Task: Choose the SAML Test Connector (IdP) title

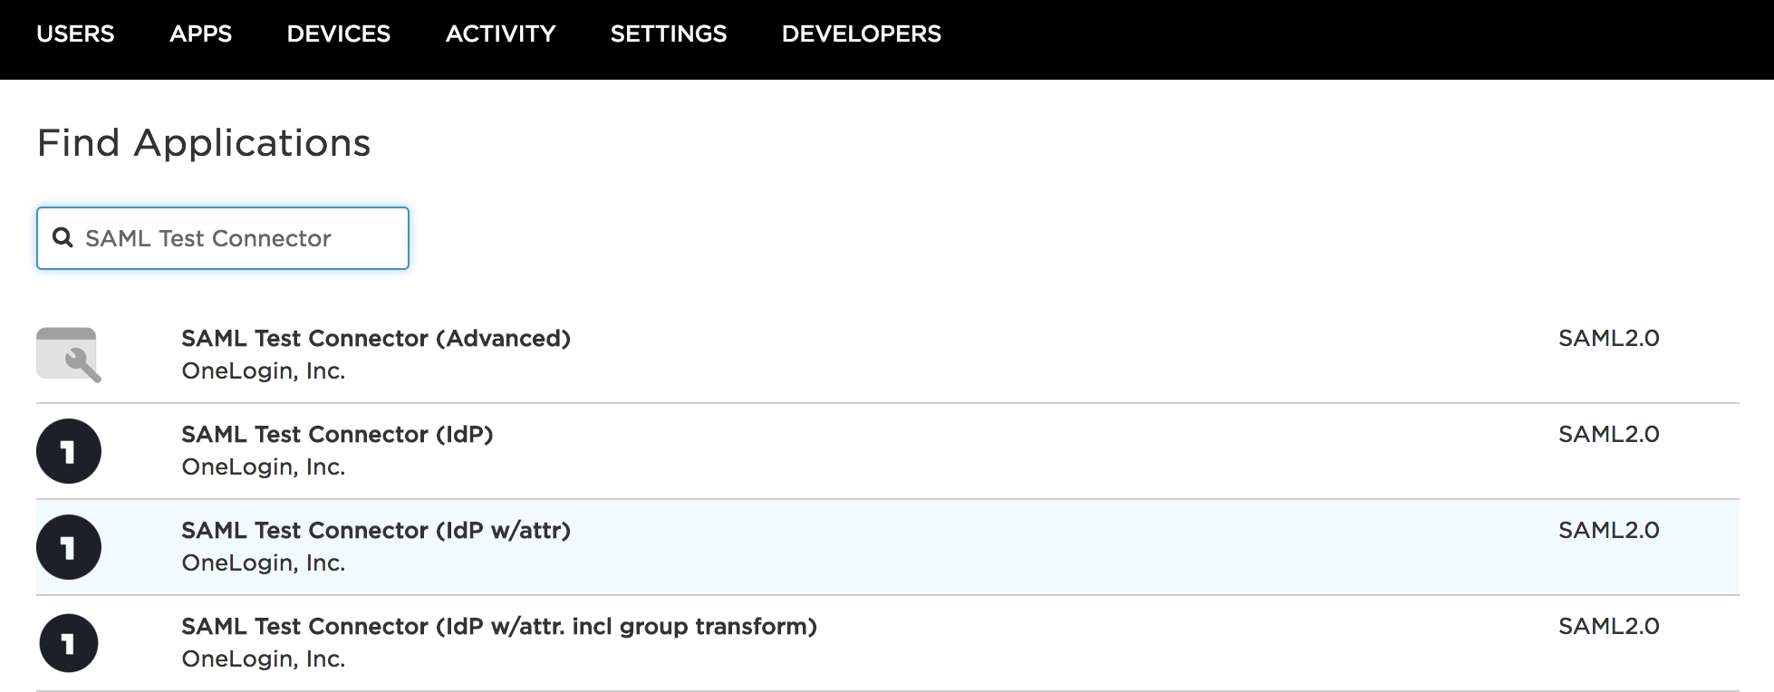Action: [337, 434]
